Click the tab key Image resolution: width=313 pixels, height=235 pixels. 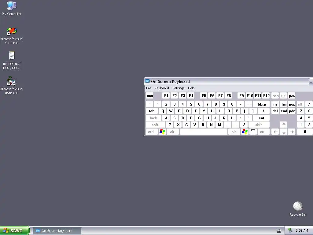(152, 111)
